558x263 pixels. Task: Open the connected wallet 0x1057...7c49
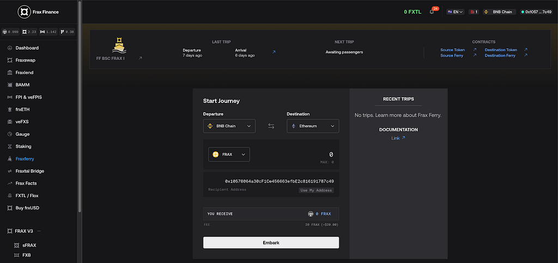click(536, 12)
